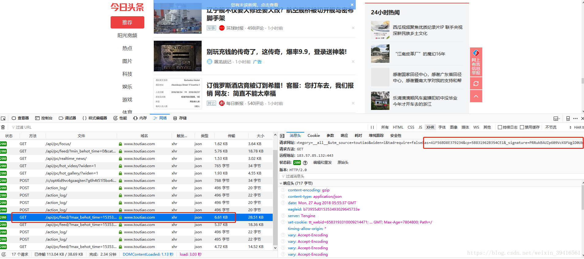The height and width of the screenshot is (259, 584).
Task: Dismiss the 辽宁舰 news item
Action: coord(353,28)
